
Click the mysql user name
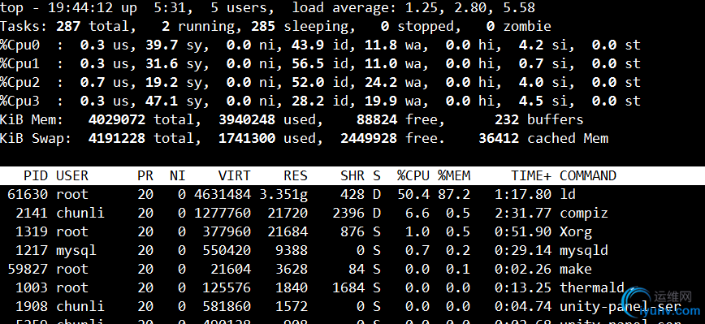point(76,250)
